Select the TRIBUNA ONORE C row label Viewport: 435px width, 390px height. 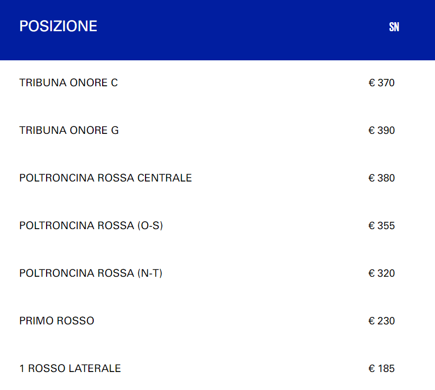68,83
